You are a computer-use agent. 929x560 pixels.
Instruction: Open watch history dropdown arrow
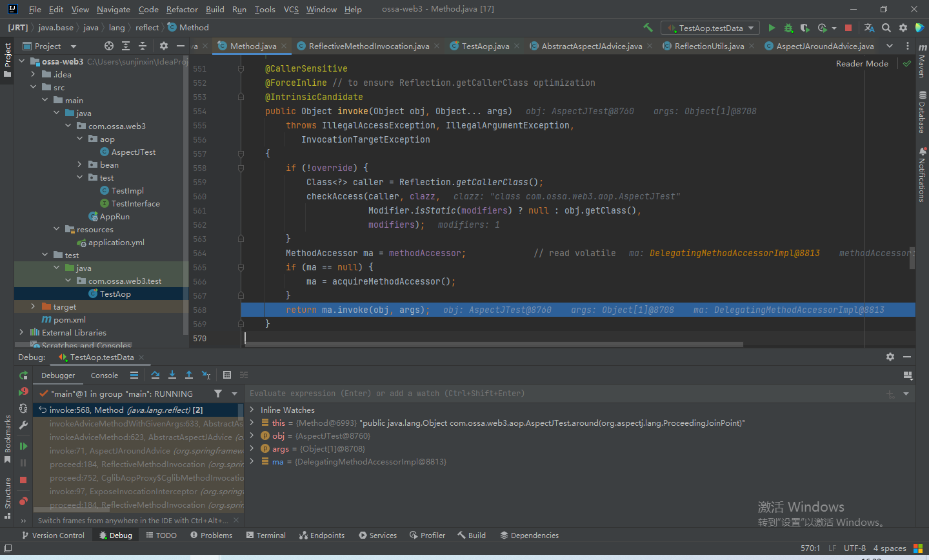[906, 394]
